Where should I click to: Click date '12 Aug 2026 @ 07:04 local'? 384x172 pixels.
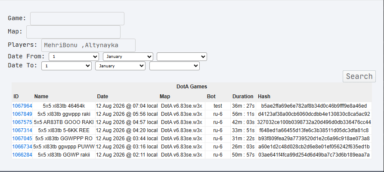127,106
